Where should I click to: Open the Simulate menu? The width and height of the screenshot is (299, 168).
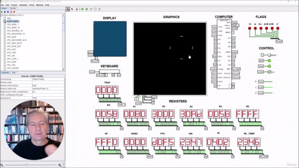[x=23, y=5]
